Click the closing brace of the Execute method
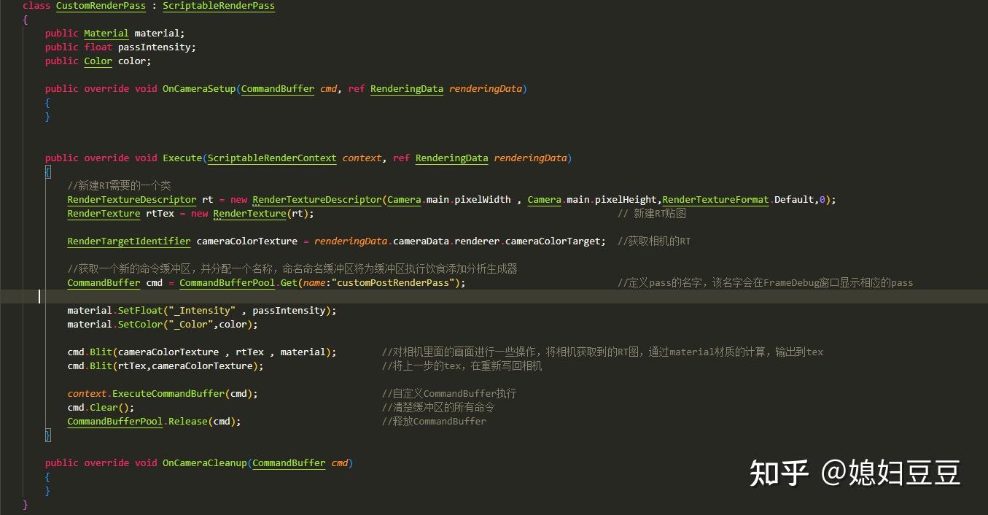Image resolution: width=988 pixels, height=515 pixels. (47, 435)
